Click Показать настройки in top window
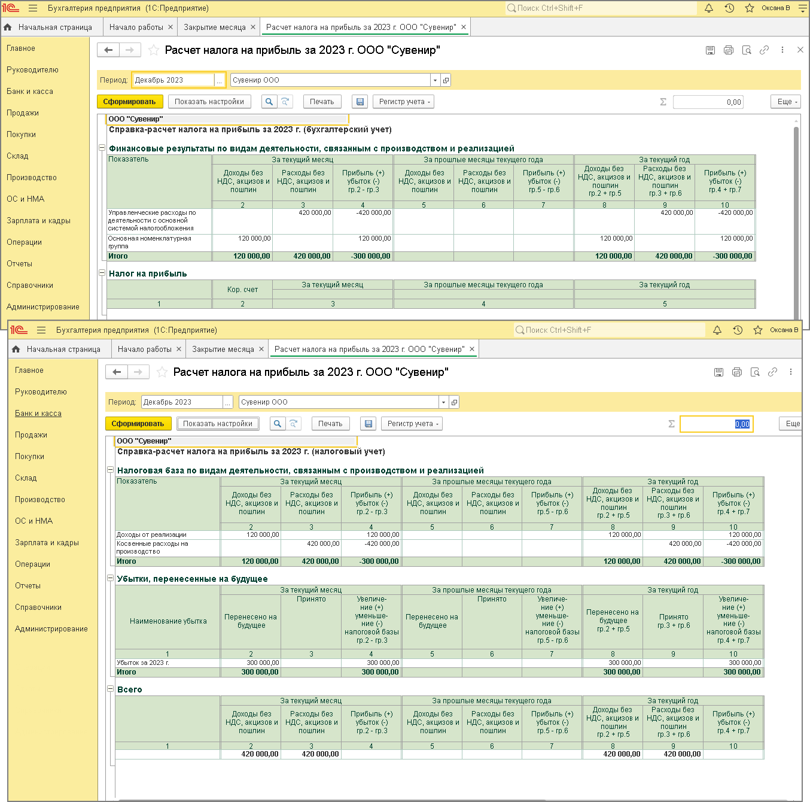This screenshot has height=802, width=810. coord(209,102)
